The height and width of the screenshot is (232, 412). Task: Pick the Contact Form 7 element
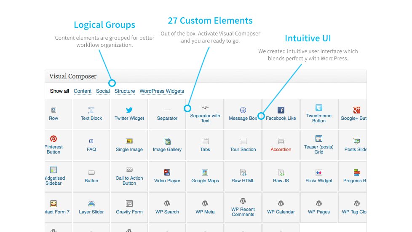tap(58, 208)
